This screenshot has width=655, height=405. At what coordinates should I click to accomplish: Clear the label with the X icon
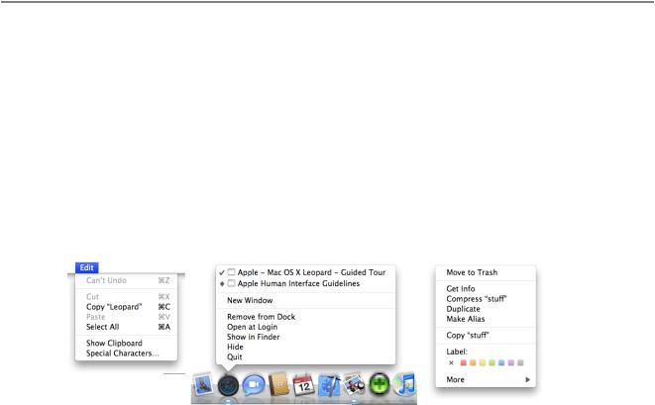point(451,362)
